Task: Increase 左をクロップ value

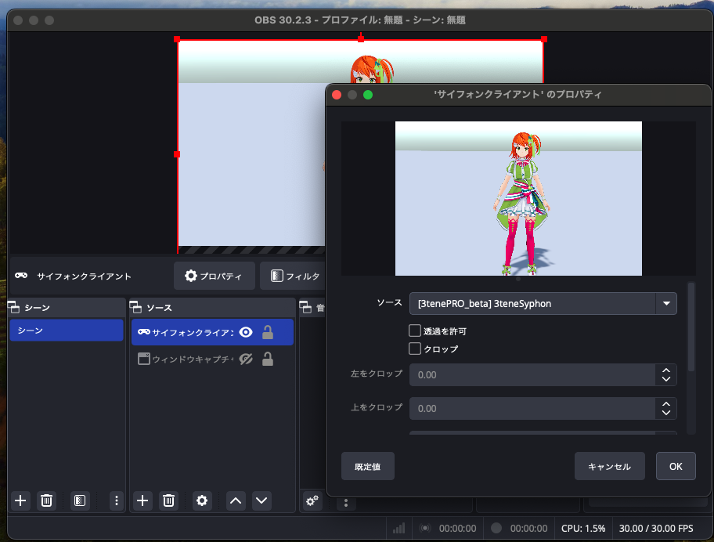Action: pos(666,370)
